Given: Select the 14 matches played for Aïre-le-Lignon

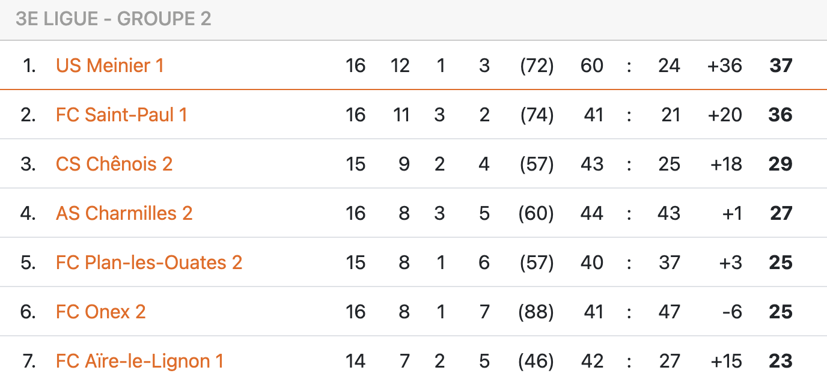Looking at the screenshot, I should click(355, 361).
